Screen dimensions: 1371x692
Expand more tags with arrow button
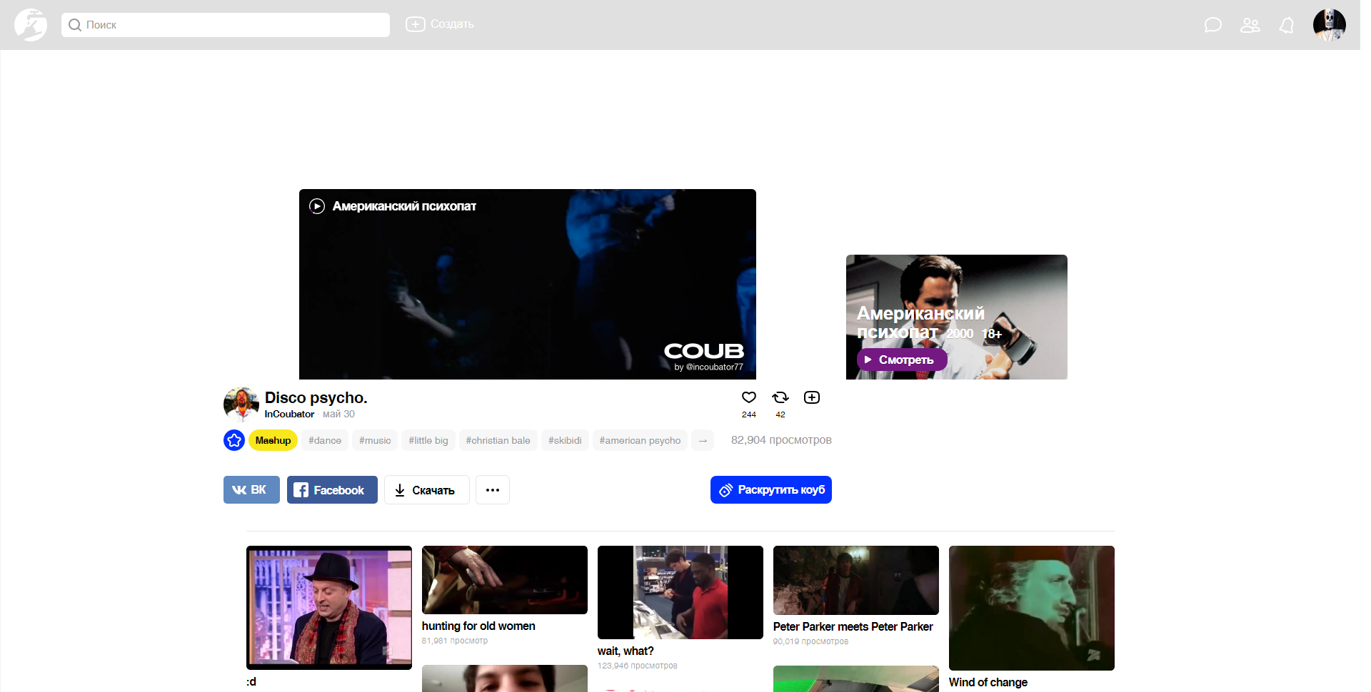[703, 441]
